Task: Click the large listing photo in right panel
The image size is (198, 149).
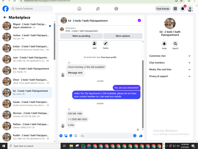Action: click(170, 23)
